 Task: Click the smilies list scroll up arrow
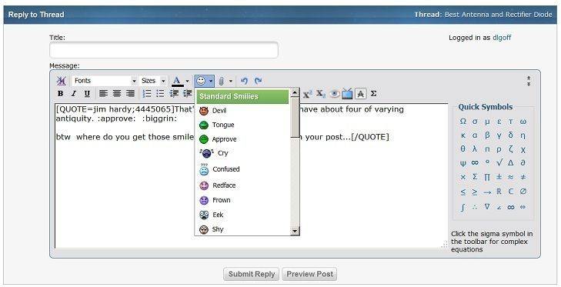[x=295, y=92]
